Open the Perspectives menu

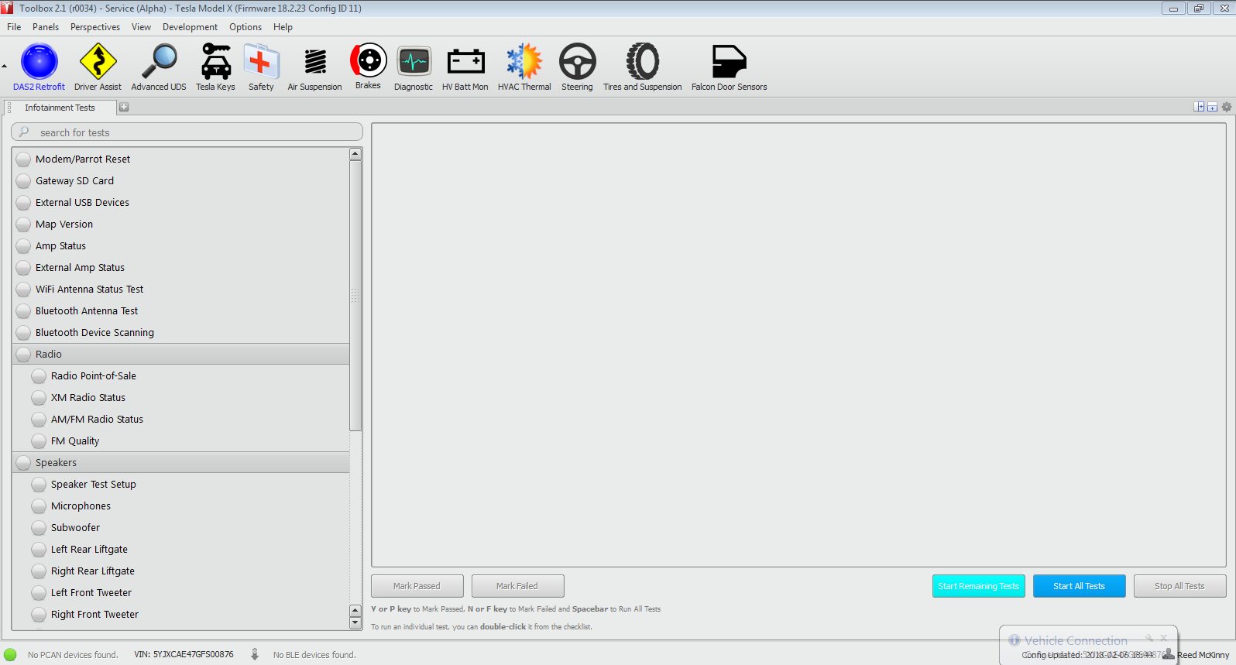point(94,27)
